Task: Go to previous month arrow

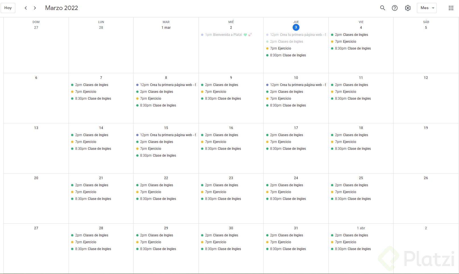Action: coord(26,8)
